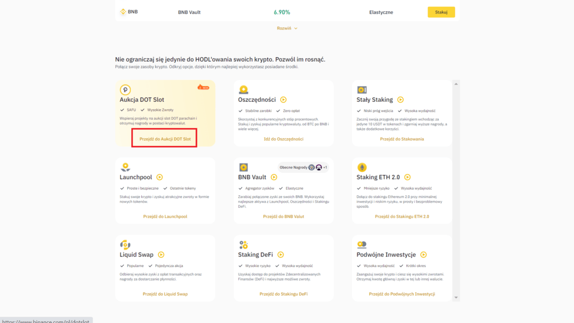The image size is (574, 323).
Task: Play the Stały Staking video icon
Action: (400, 100)
